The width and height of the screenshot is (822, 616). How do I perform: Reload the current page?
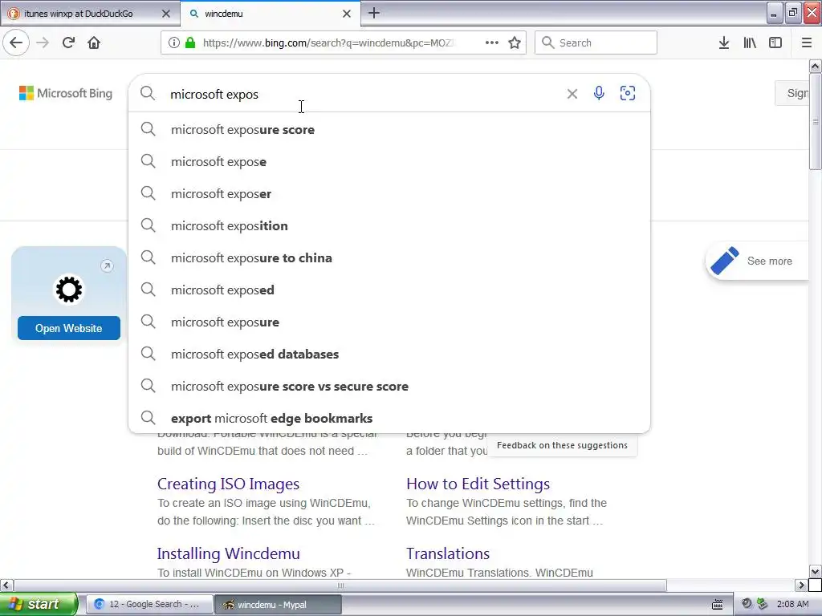click(x=68, y=43)
